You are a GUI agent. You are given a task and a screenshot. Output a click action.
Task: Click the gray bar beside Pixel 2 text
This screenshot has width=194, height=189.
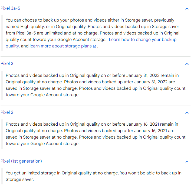click(x=2, y=134)
